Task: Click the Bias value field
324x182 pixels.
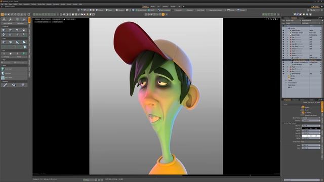Action: (x=311, y=145)
